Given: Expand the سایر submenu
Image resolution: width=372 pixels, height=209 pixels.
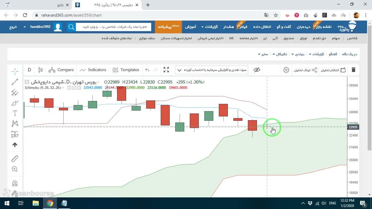Looking at the screenshot, I should pos(263,54).
